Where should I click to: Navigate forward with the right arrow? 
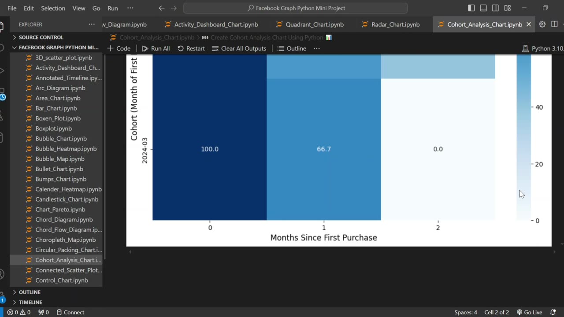click(174, 8)
